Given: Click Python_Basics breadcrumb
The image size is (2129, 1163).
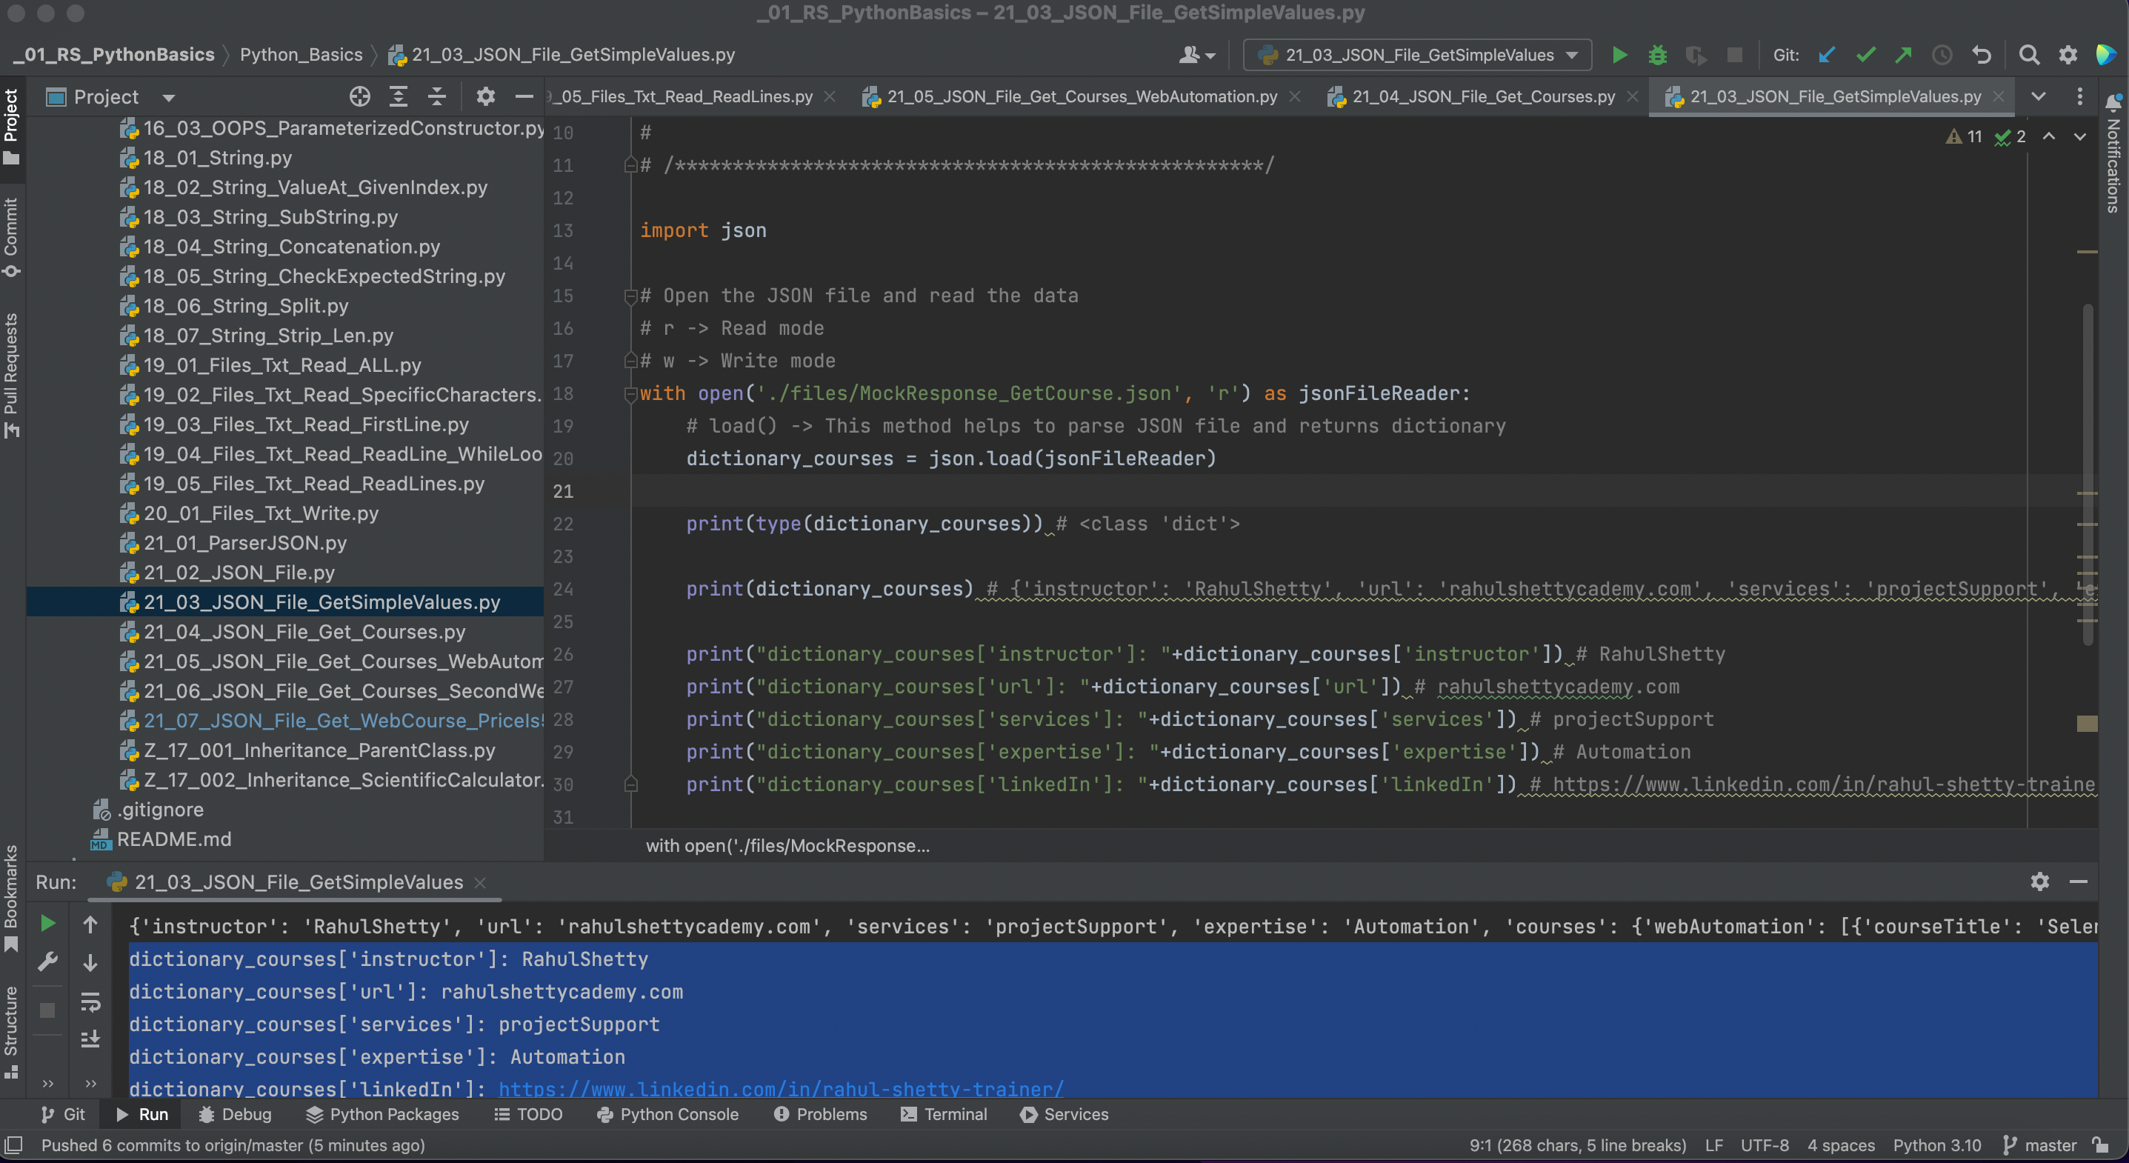Looking at the screenshot, I should pos(301,55).
